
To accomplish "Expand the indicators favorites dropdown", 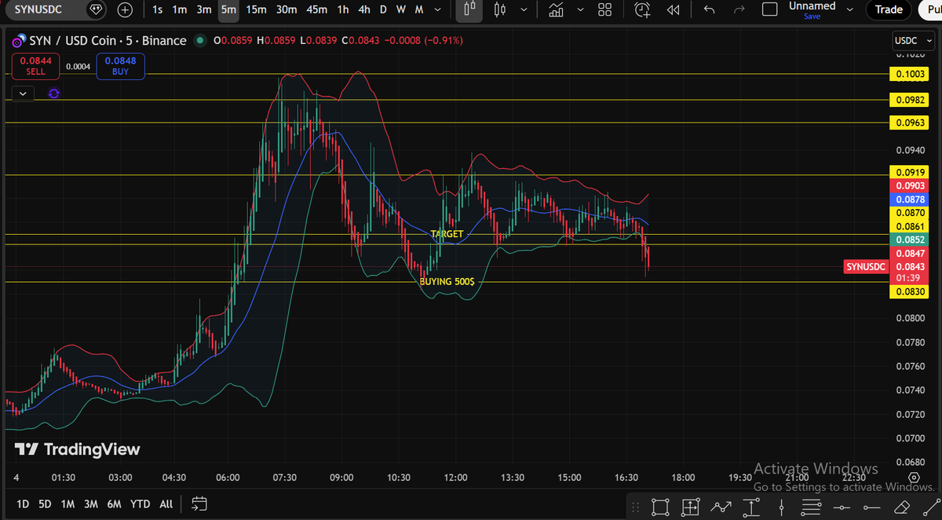I will click(x=580, y=9).
